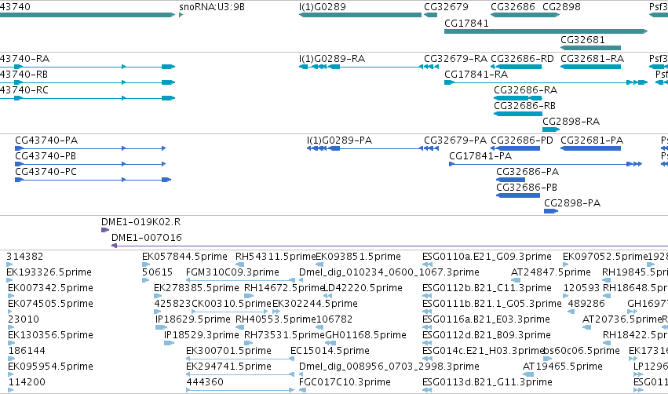Select the CG32686-PB protein feature

tap(519, 195)
